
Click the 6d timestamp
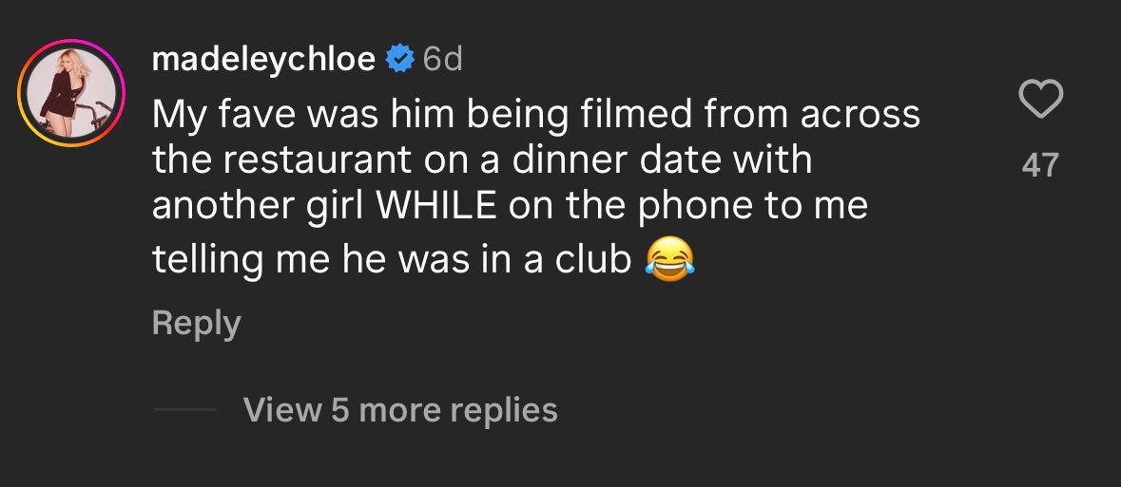pos(442,60)
